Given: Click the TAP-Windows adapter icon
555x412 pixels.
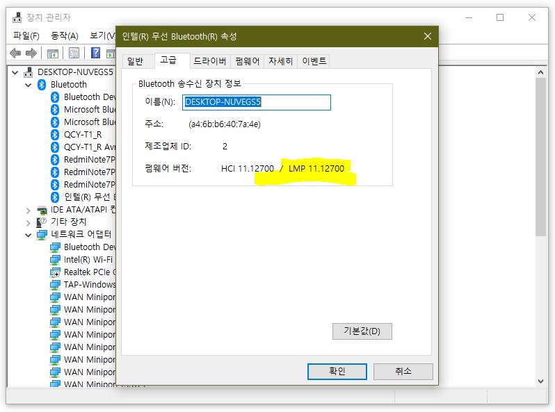Looking at the screenshot, I should pos(55,285).
